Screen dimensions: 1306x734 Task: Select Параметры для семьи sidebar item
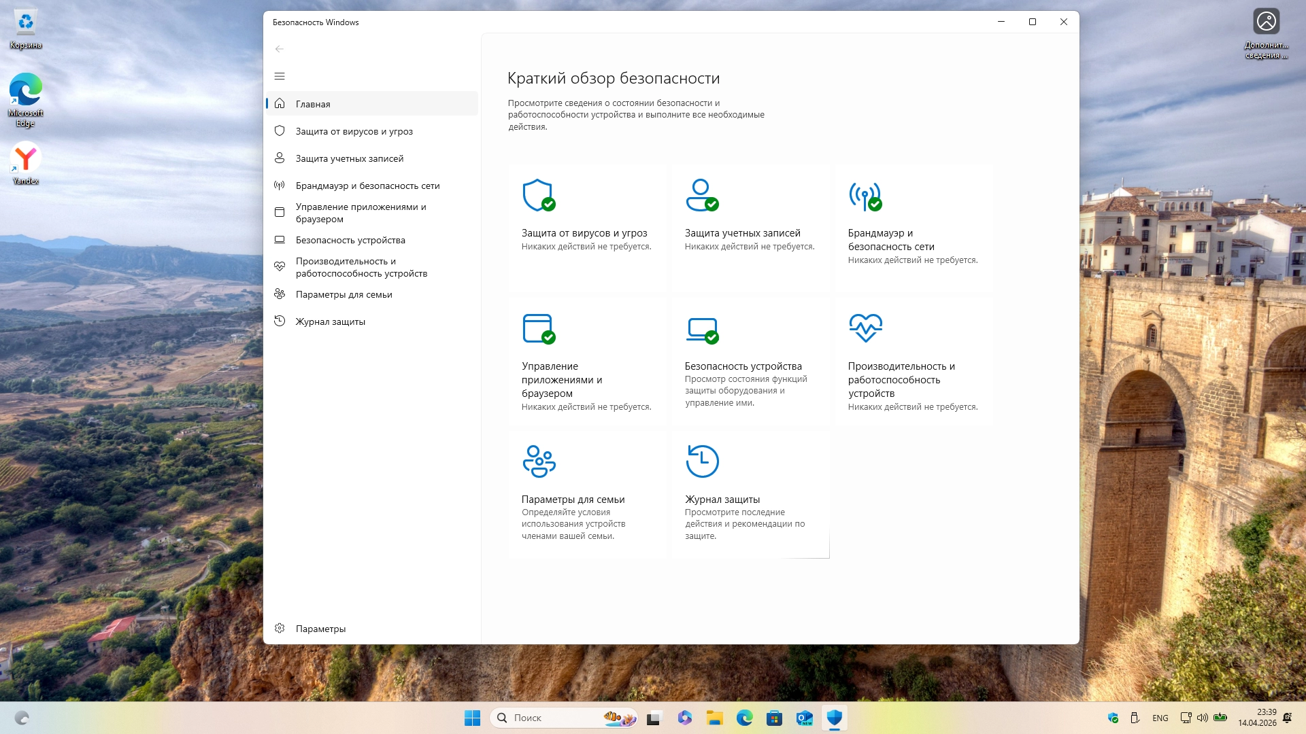pyautogui.click(x=344, y=294)
